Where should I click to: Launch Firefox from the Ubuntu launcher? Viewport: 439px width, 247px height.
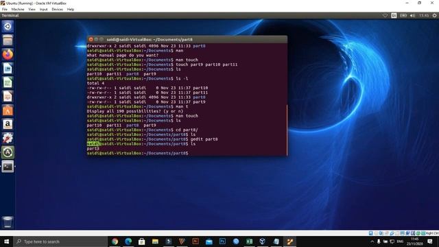coord(8,54)
